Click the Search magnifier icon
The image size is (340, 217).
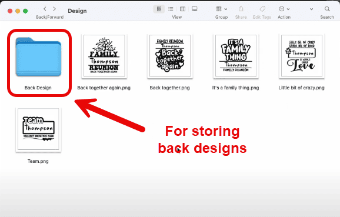pos(327,9)
